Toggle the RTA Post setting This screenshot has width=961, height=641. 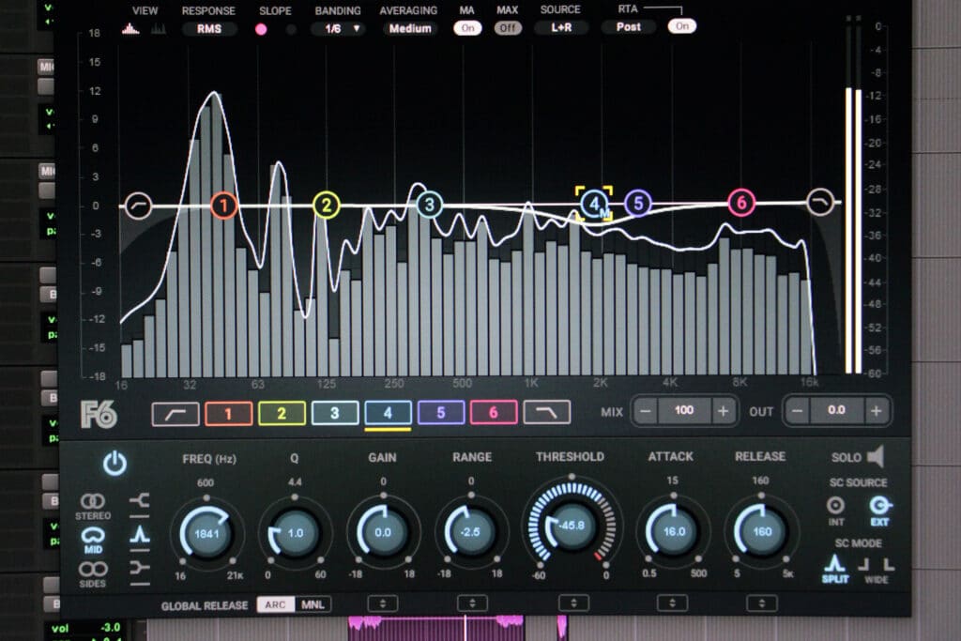(x=629, y=27)
